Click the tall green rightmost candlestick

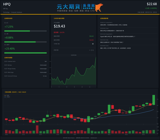point(154,100)
